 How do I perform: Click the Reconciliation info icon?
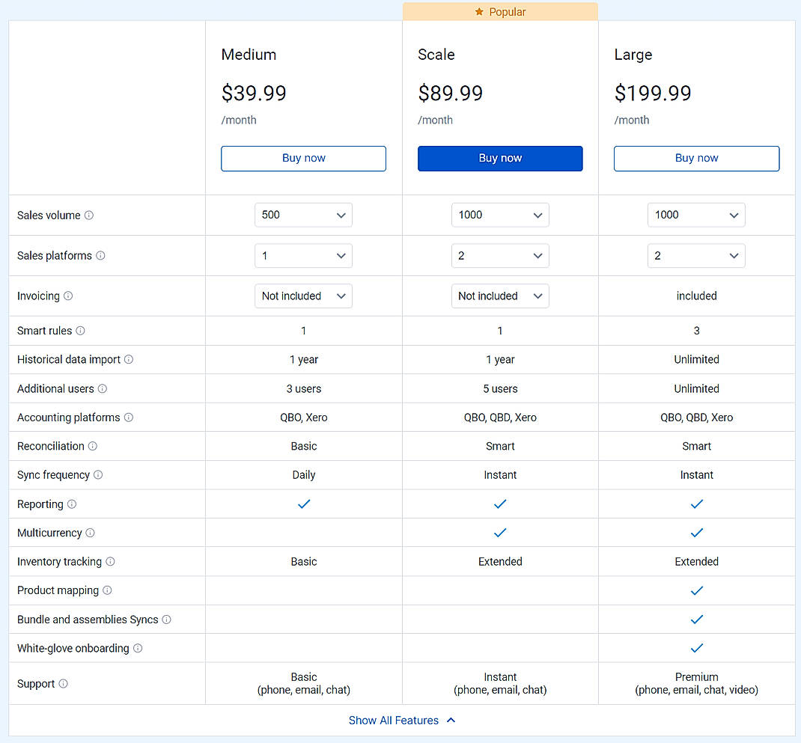(93, 446)
